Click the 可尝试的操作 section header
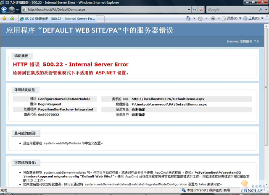269x195 pixels. tap(26, 162)
